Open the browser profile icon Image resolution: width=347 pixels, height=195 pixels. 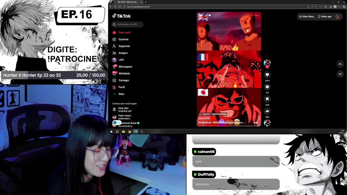(335, 6)
